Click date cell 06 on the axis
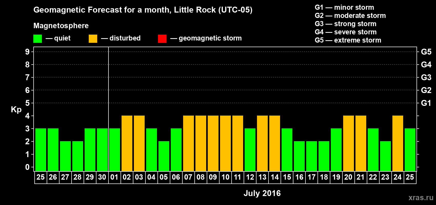Viewport: 436px width, 205px height. [x=176, y=177]
